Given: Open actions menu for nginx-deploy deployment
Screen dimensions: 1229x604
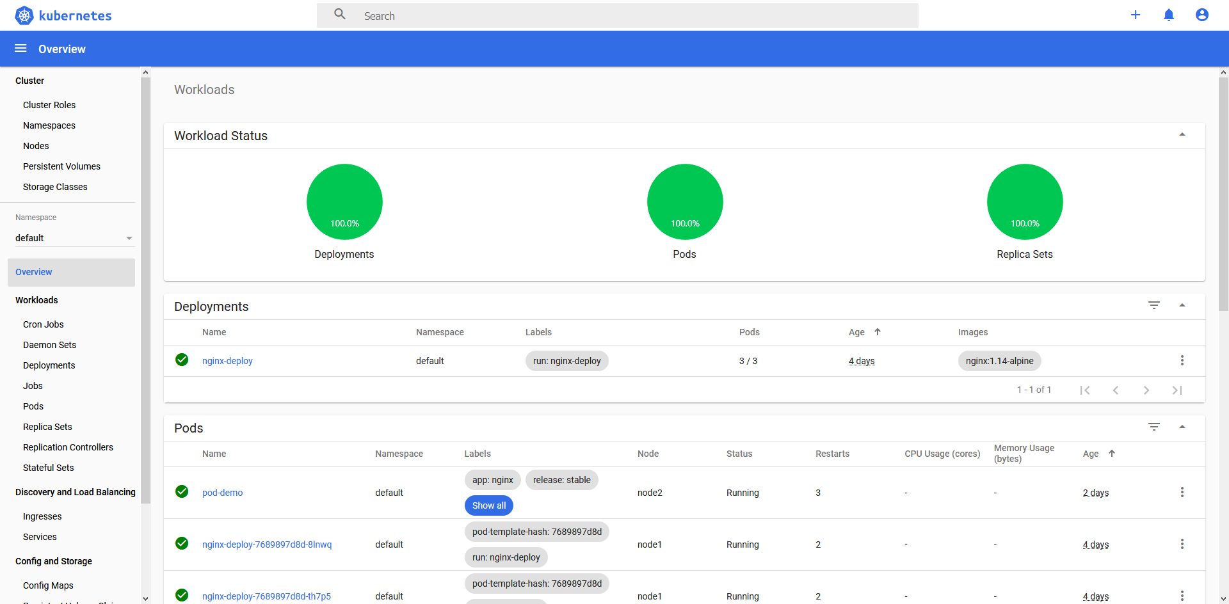Looking at the screenshot, I should 1182,360.
